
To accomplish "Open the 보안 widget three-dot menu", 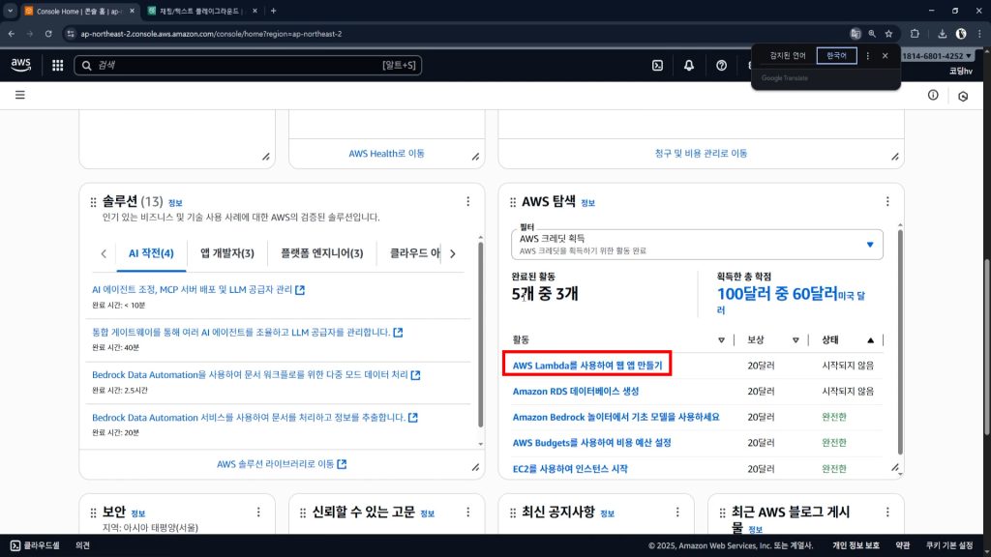I will click(x=258, y=513).
